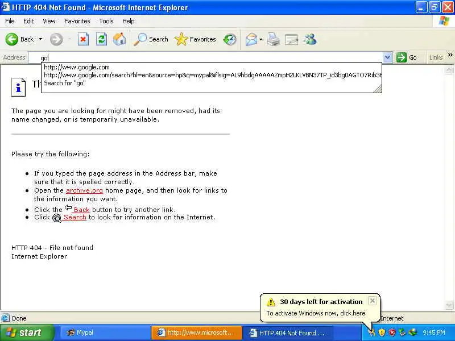Open the Back history dropdown arrow
This screenshot has width=455, height=341.
[40, 39]
